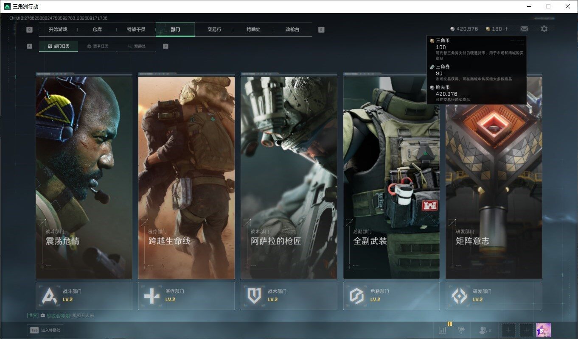This screenshot has height=339, width=578.
Task: Click the 三角券 label in tooltip
Action: point(443,67)
